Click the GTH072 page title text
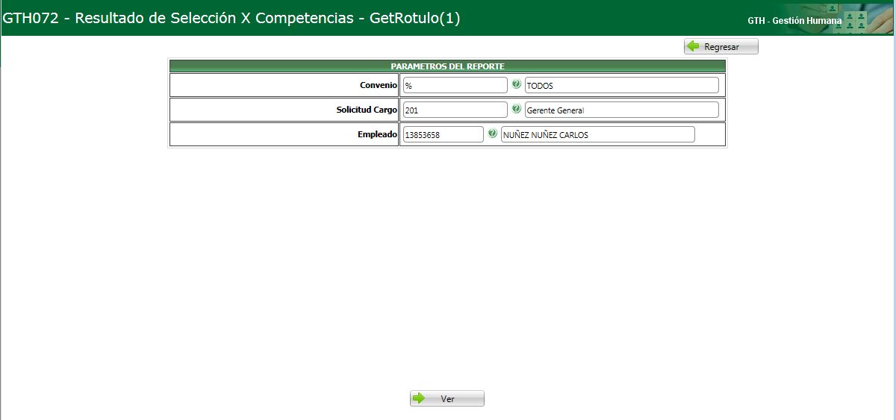 click(x=232, y=19)
